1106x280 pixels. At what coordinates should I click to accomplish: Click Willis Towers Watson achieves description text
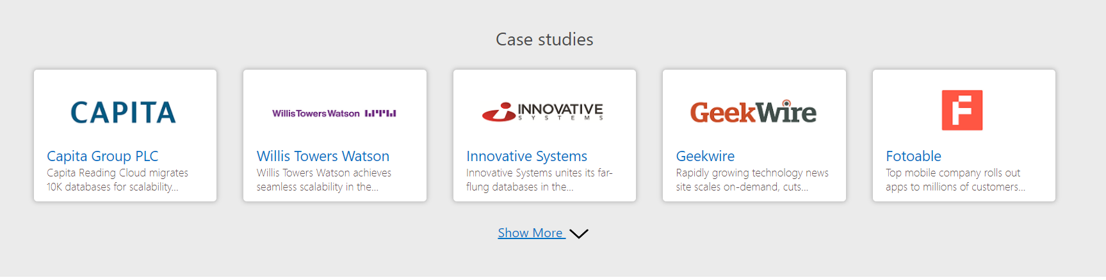pyautogui.click(x=323, y=180)
